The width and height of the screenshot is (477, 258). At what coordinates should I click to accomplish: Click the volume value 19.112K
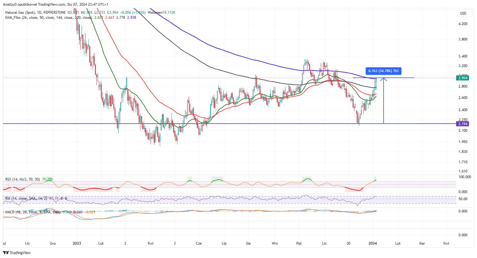click(169, 13)
